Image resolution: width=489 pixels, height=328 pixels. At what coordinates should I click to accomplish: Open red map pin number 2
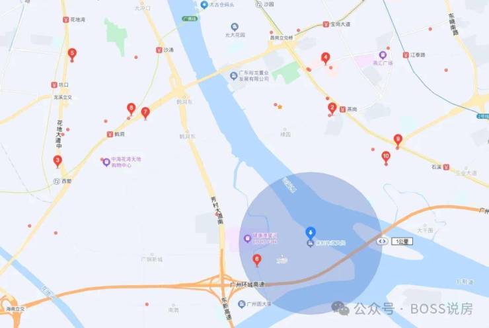pos(332,109)
